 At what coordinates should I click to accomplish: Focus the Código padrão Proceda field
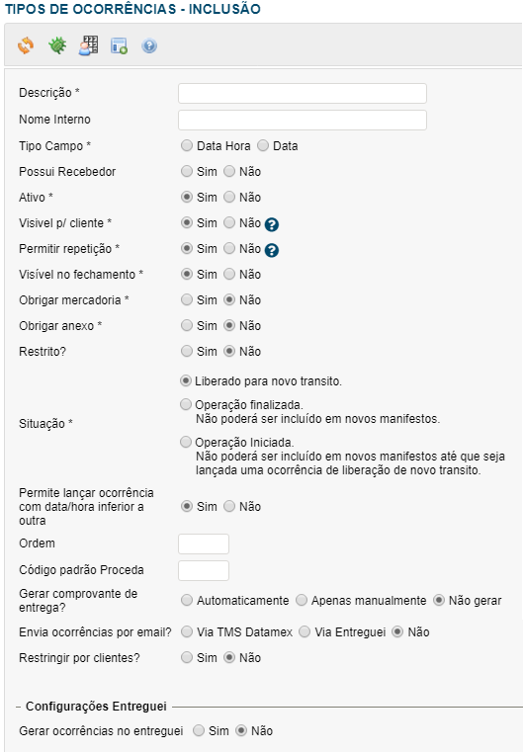pos(204,570)
